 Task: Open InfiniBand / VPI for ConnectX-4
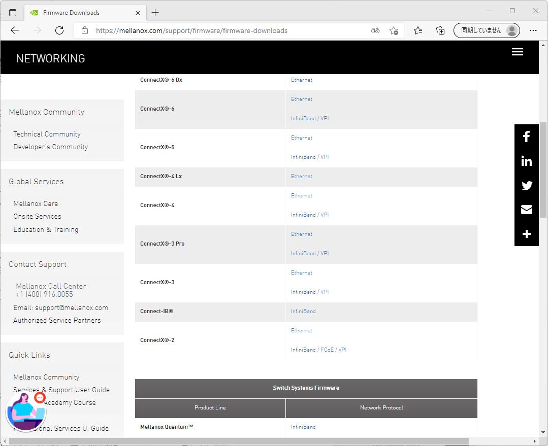310,215
